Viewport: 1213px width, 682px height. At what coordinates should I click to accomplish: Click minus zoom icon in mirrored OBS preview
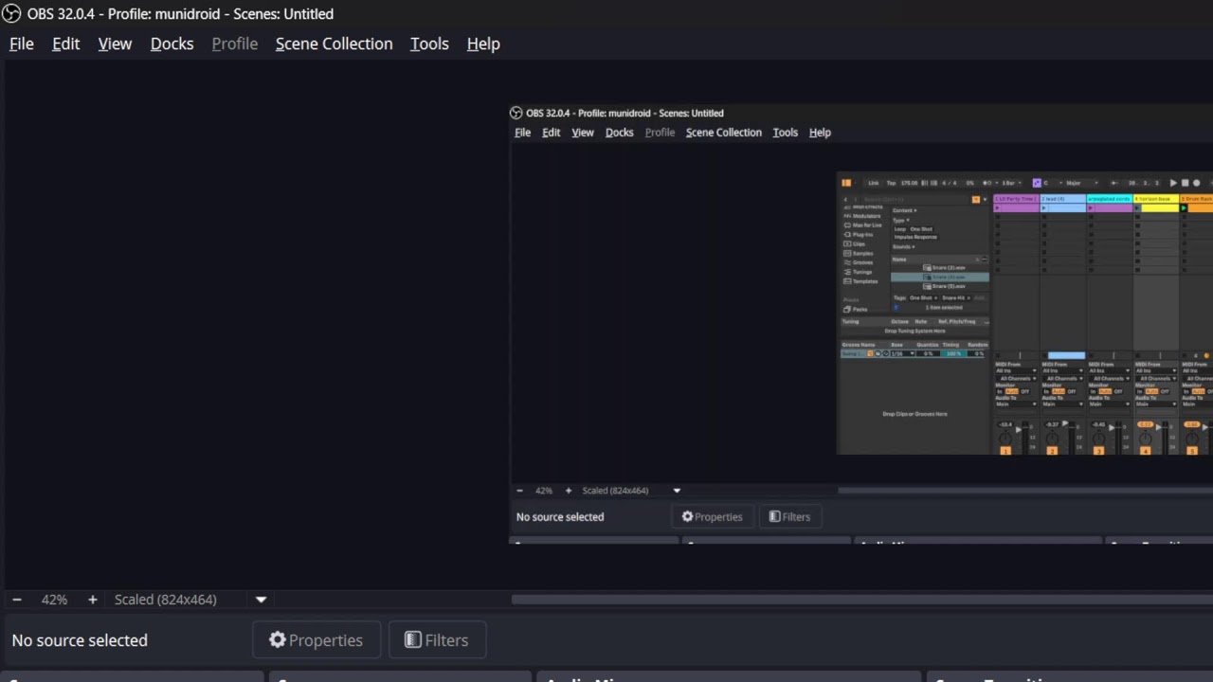point(519,491)
